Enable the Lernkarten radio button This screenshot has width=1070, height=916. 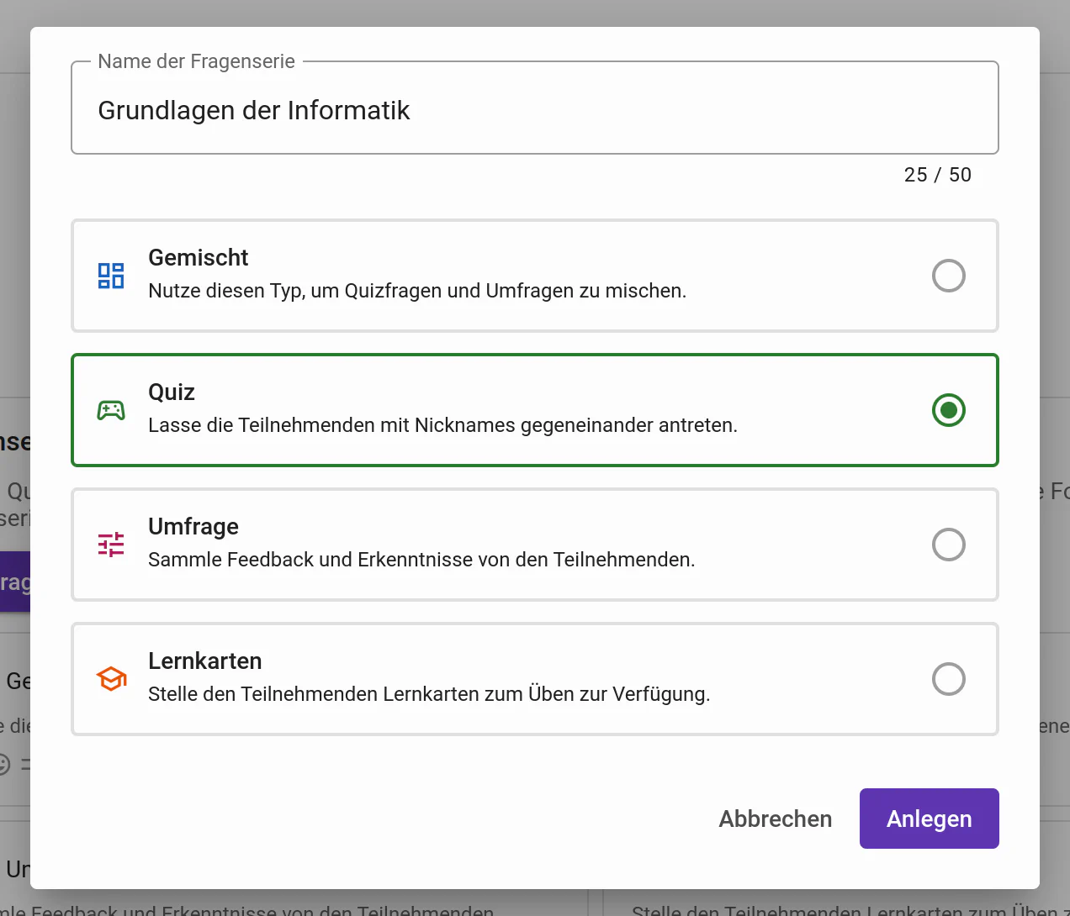click(948, 679)
